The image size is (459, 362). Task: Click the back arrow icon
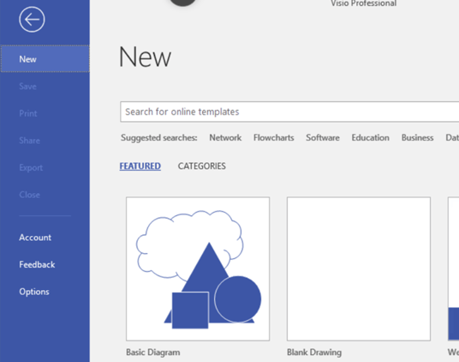click(x=32, y=20)
